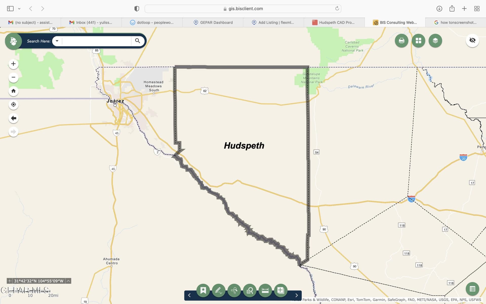Open the add data tool
This screenshot has width=486, height=304.
(x=280, y=291)
